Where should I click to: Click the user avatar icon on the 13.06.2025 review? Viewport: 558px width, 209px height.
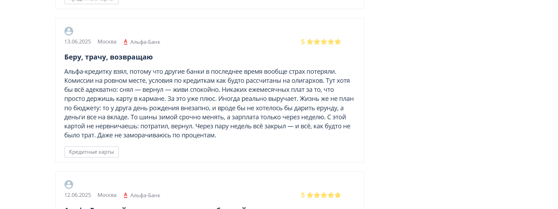[x=69, y=31]
